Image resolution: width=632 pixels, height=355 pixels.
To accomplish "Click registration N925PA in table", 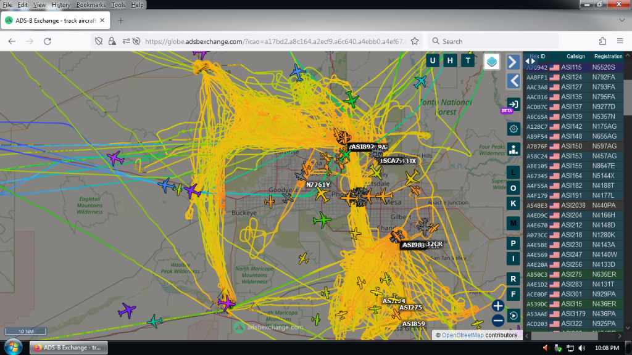I will pyautogui.click(x=604, y=324).
